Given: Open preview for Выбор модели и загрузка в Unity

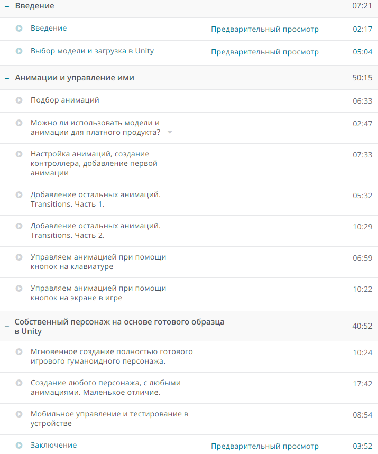Looking at the screenshot, I should click(264, 52).
